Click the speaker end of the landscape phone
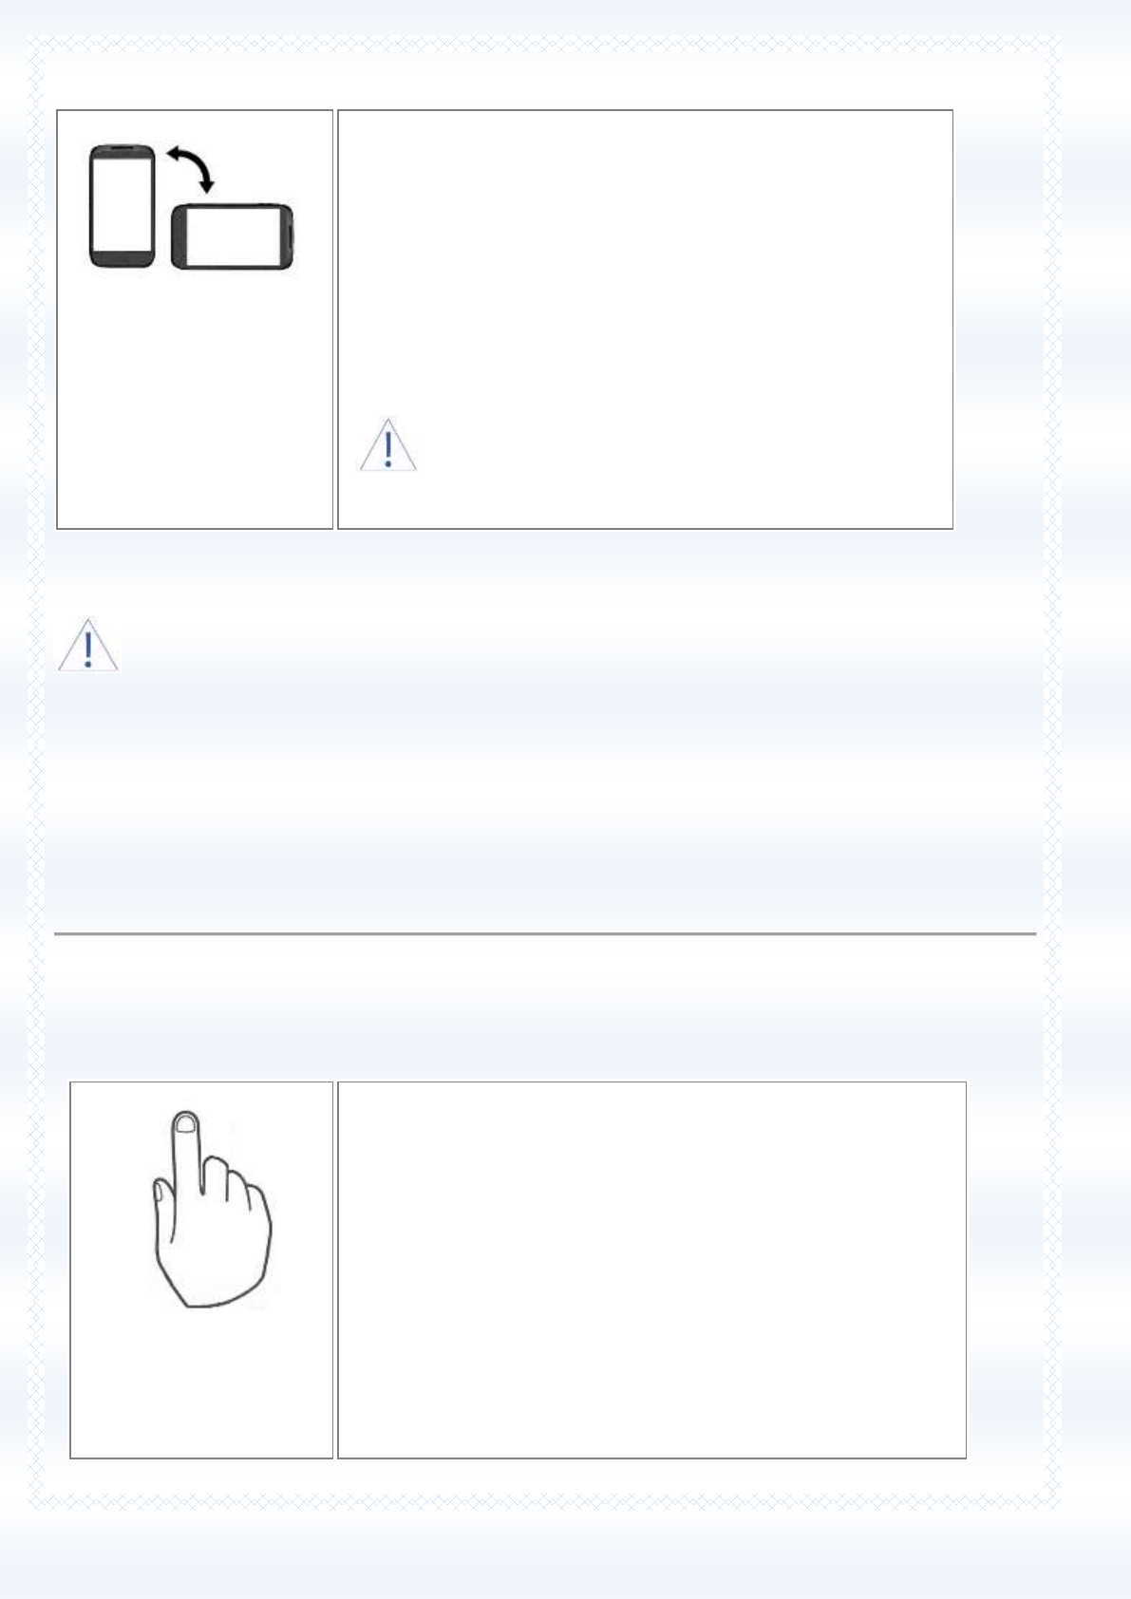 coord(288,236)
